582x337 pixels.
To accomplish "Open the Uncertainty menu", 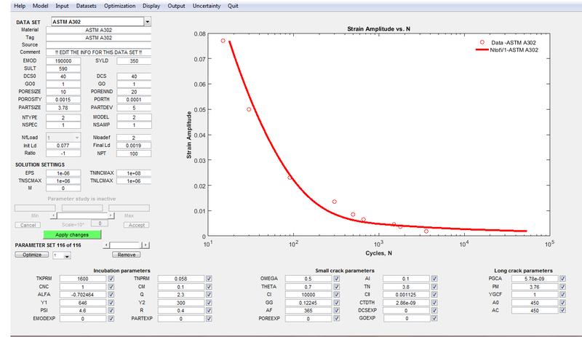I will (x=207, y=6).
